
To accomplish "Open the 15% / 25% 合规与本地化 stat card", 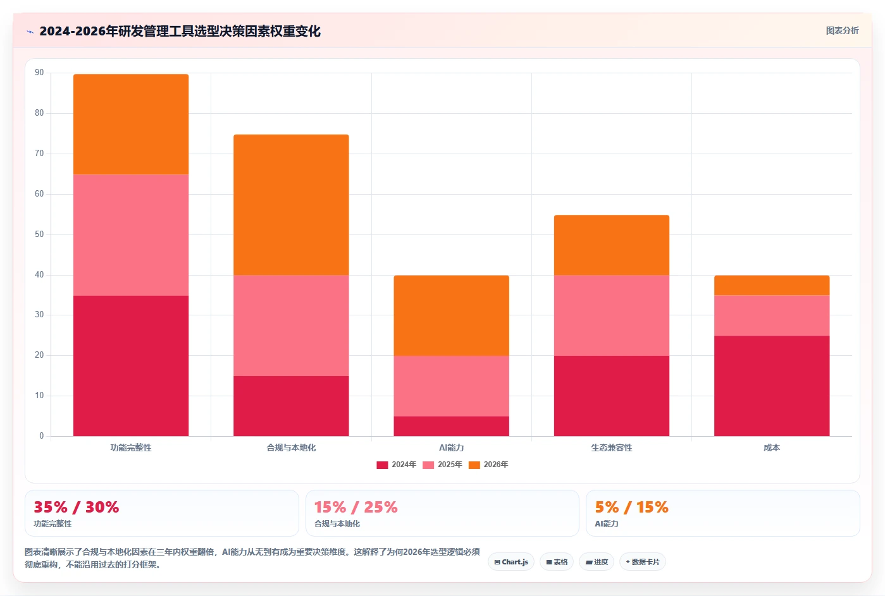I will pyautogui.click(x=442, y=513).
